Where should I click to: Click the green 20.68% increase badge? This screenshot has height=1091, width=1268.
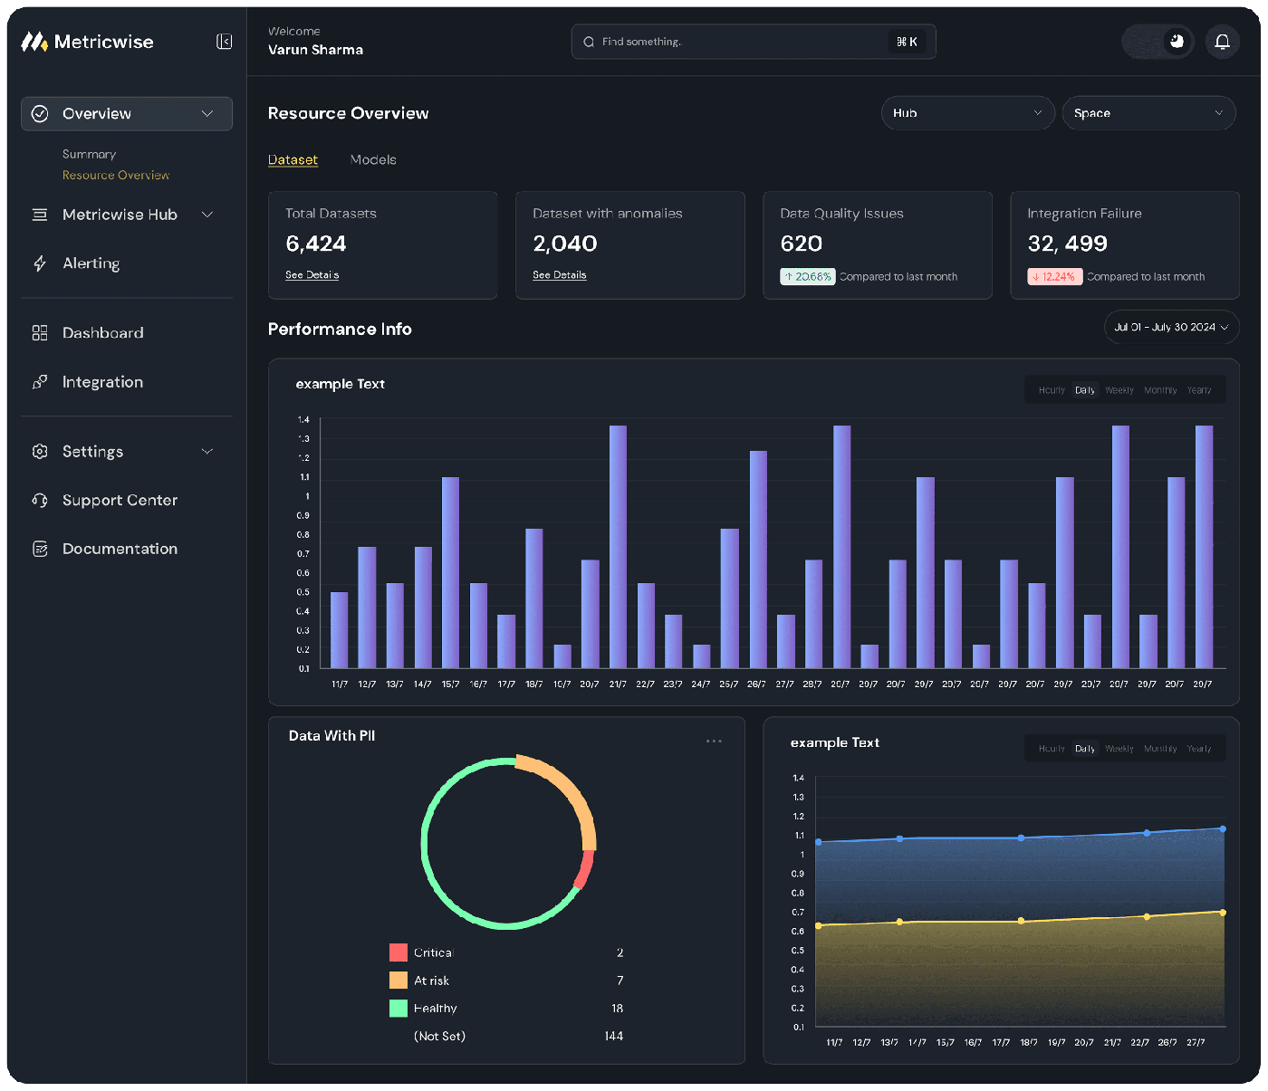point(808,277)
